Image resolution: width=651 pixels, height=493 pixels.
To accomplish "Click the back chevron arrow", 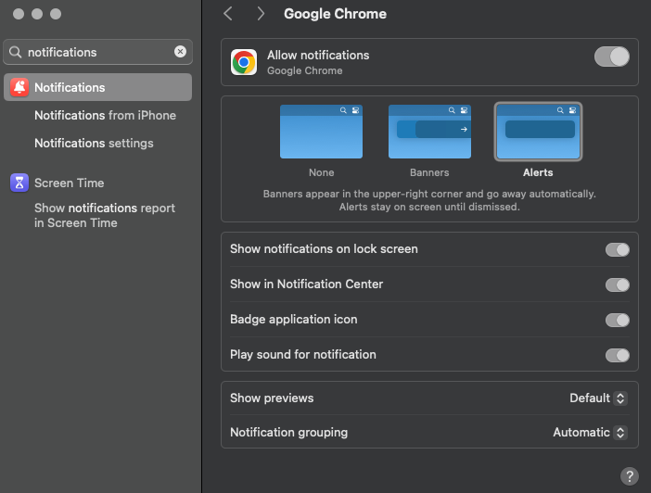I will (228, 14).
